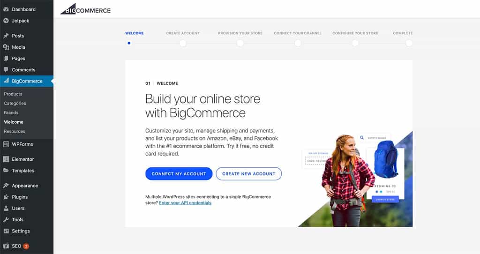Click Configure Your Store step label
Screen dimensions: 480x254
(x=355, y=33)
